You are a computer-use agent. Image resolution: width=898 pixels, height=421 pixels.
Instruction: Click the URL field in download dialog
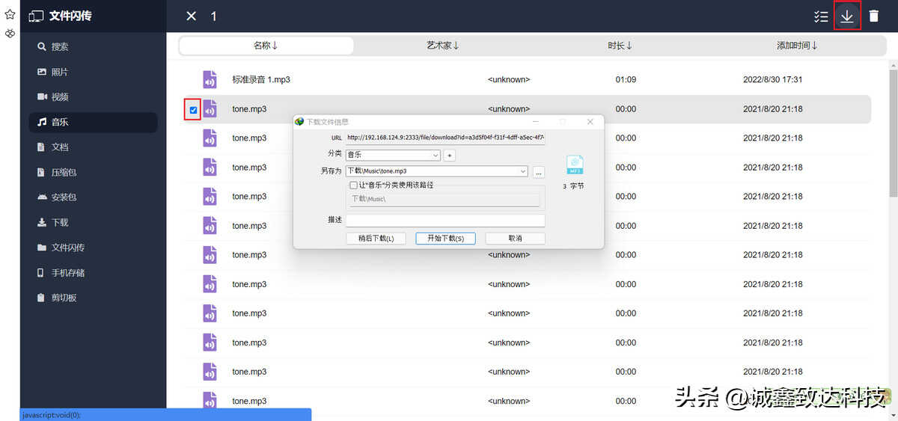tap(445, 138)
